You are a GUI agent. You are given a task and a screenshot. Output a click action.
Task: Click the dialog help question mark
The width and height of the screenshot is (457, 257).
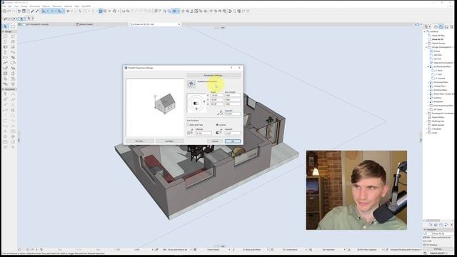coord(231,68)
